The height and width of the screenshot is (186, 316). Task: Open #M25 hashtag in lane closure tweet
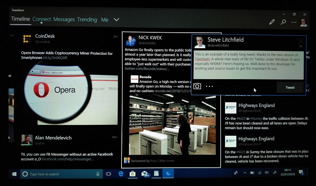click(241, 152)
